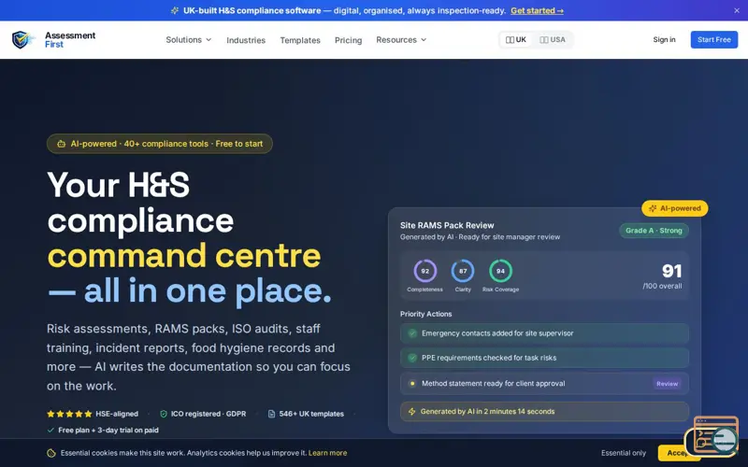The width and height of the screenshot is (748, 467).
Task: Click the Risk Coverage score ring 94
Action: [500, 271]
